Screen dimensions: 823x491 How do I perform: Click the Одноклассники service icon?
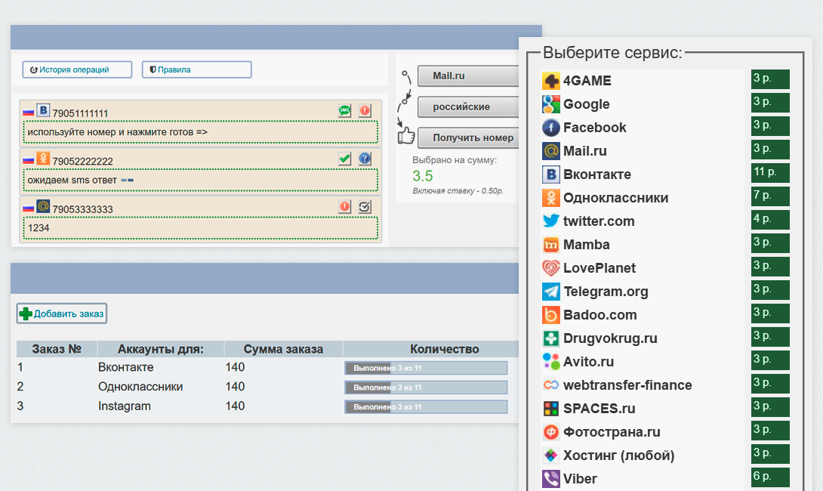click(x=550, y=198)
